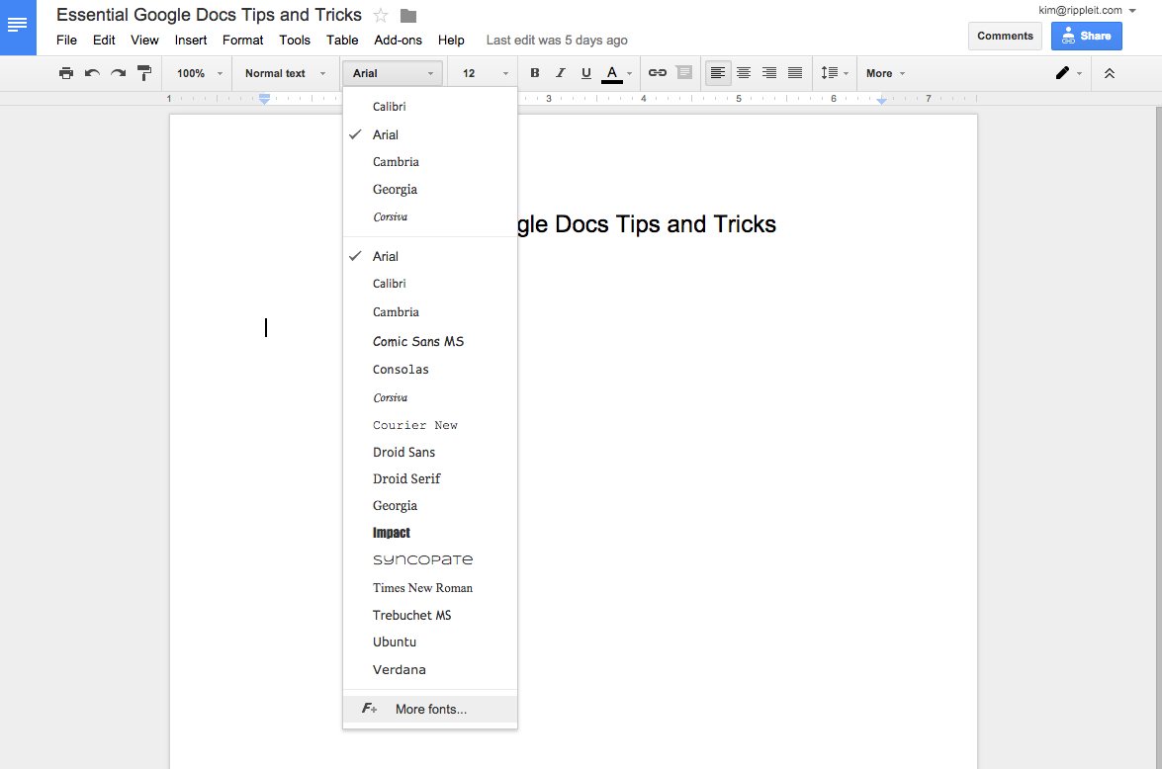This screenshot has width=1162, height=769.
Task: Pick Comic Sans MS font
Action: (430, 342)
